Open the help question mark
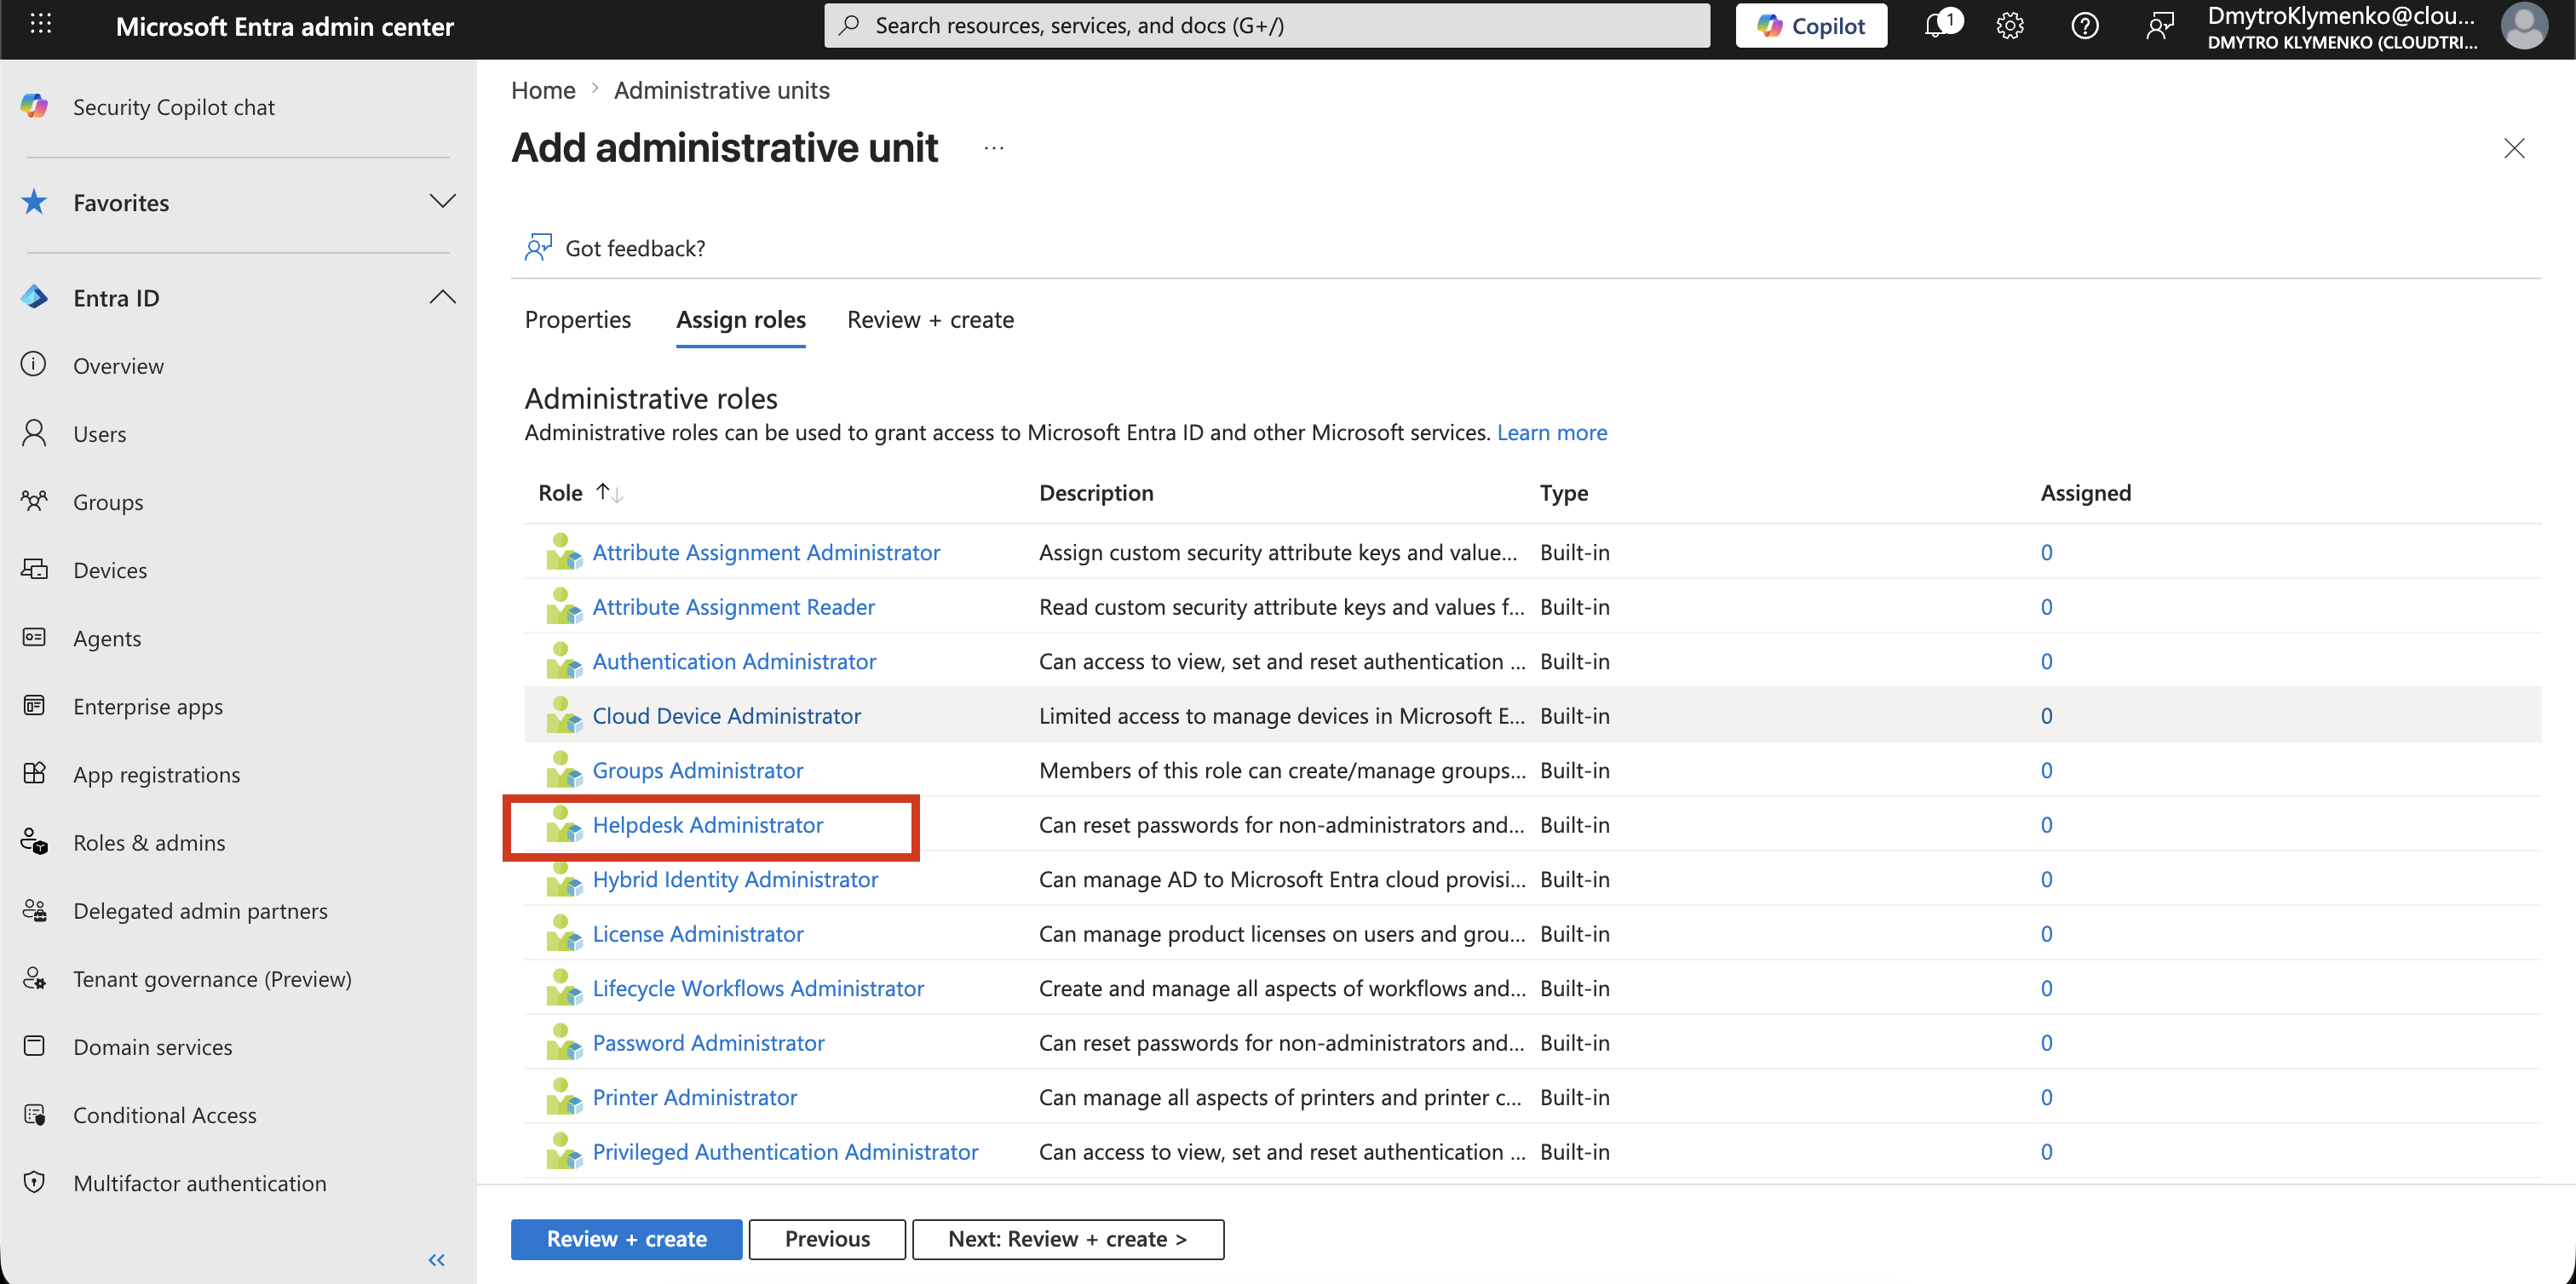The height and width of the screenshot is (1284, 2576). [2084, 26]
